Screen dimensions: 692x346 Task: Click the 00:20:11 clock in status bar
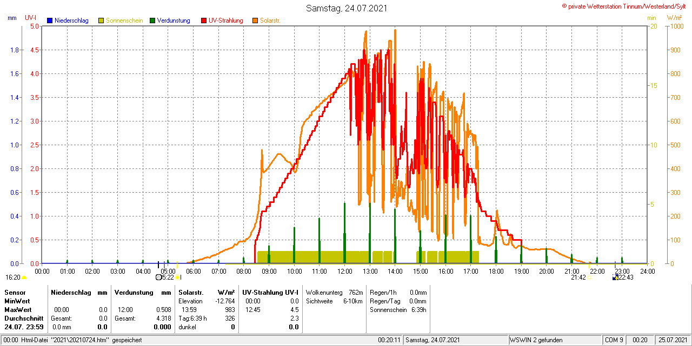click(x=389, y=340)
